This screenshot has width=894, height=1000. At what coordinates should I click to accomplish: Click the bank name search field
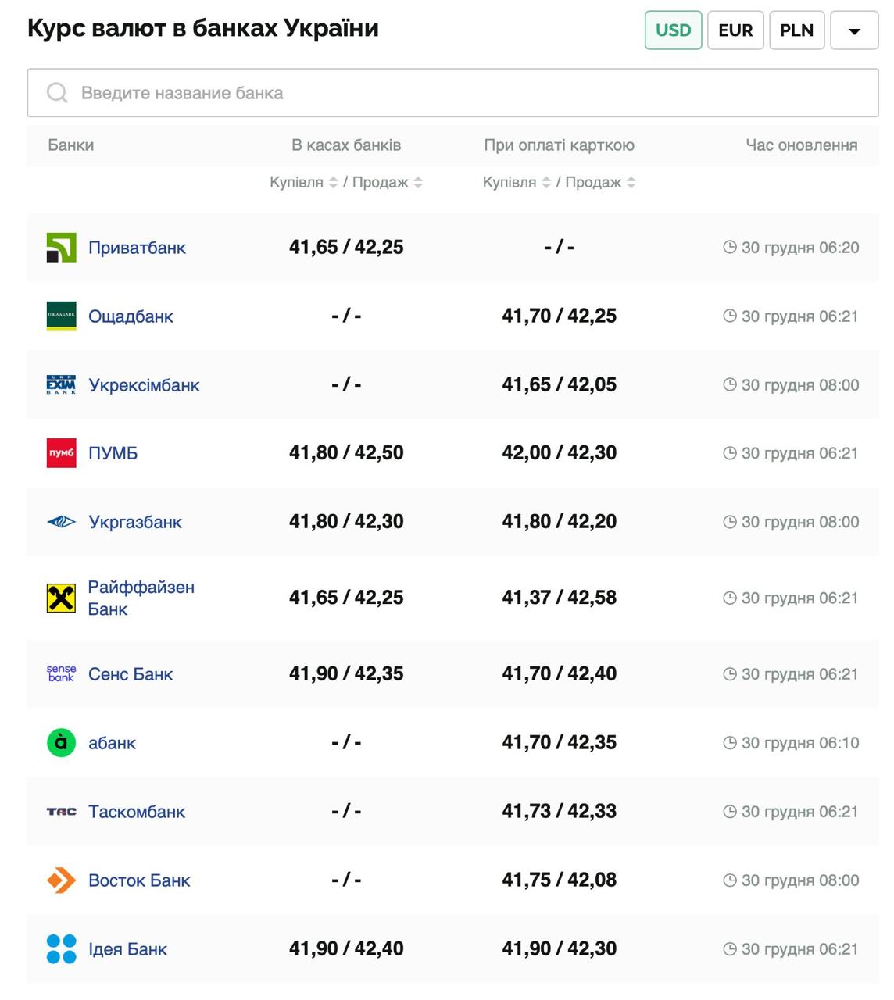(x=453, y=93)
